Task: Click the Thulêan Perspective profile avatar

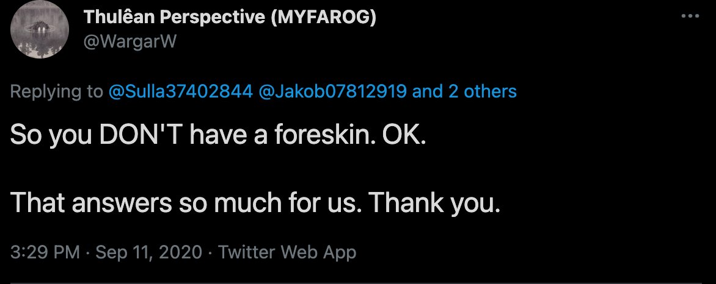Action: tap(40, 34)
